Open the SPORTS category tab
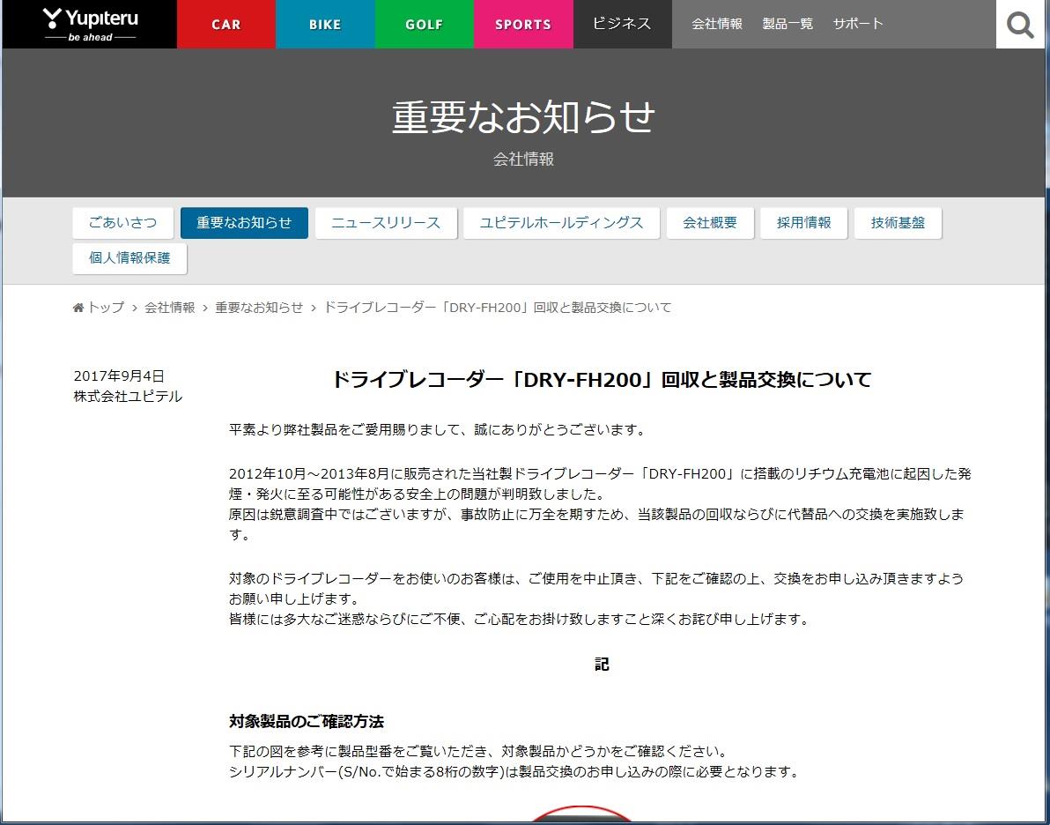Image resolution: width=1050 pixels, height=825 pixels. 523,24
